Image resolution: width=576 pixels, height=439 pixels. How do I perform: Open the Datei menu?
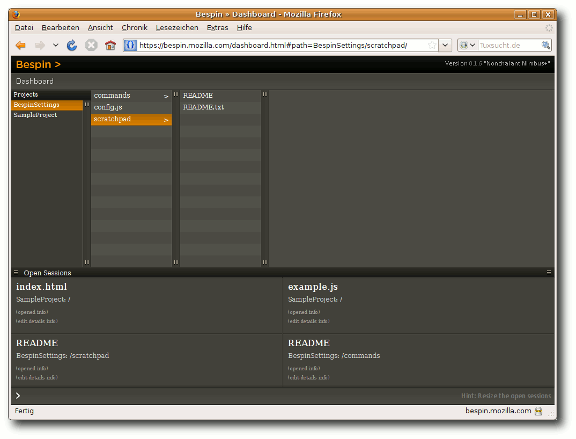coord(24,27)
